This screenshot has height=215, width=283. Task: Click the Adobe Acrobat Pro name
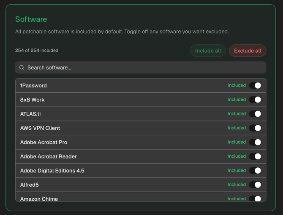click(44, 142)
